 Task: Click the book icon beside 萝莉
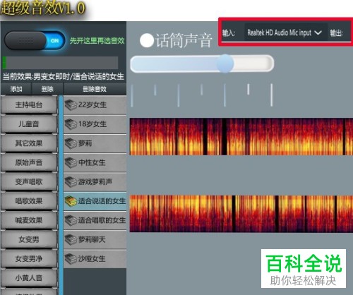coord(71,143)
